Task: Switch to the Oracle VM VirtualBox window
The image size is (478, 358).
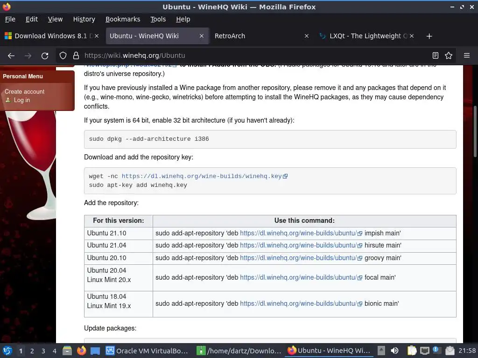Action: [147, 351]
